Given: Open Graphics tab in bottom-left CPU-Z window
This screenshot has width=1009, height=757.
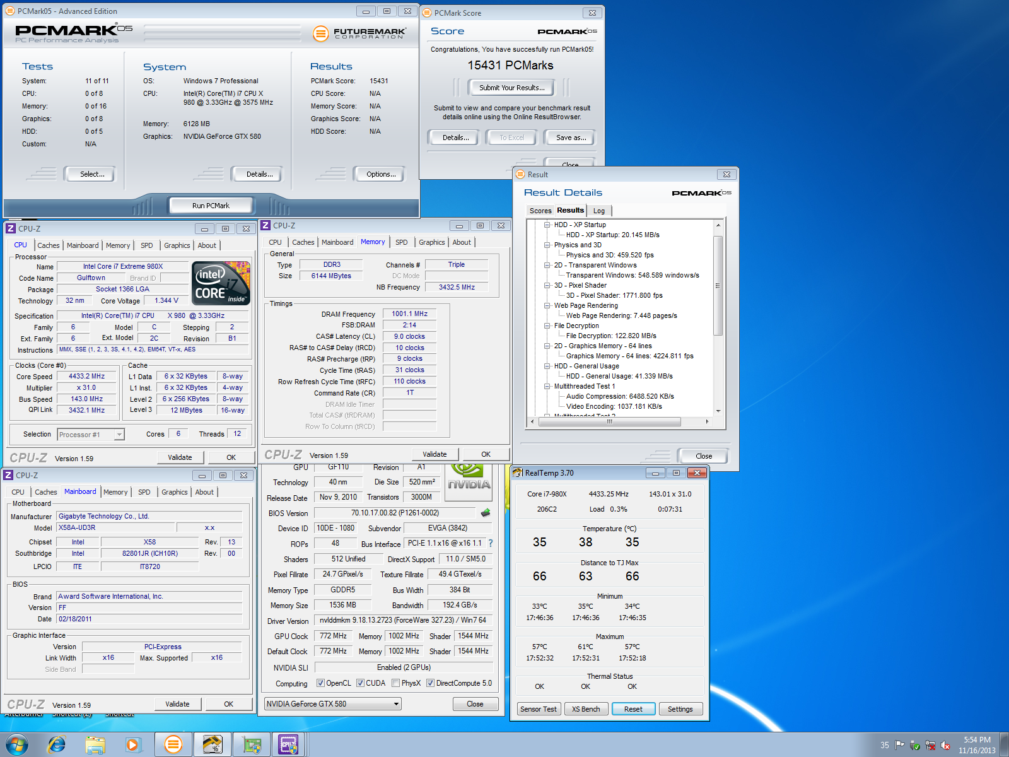Looking at the screenshot, I should (x=175, y=492).
